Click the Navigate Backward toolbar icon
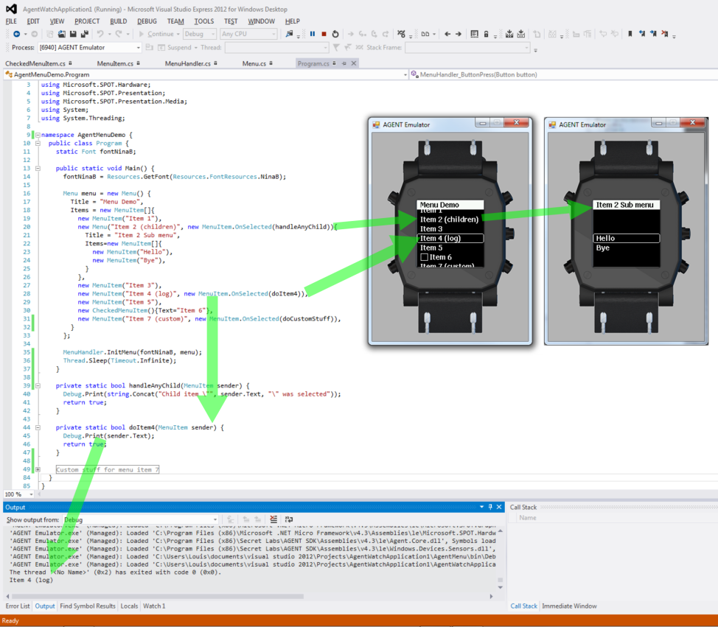Viewport: 718px width, 627px height. point(16,34)
